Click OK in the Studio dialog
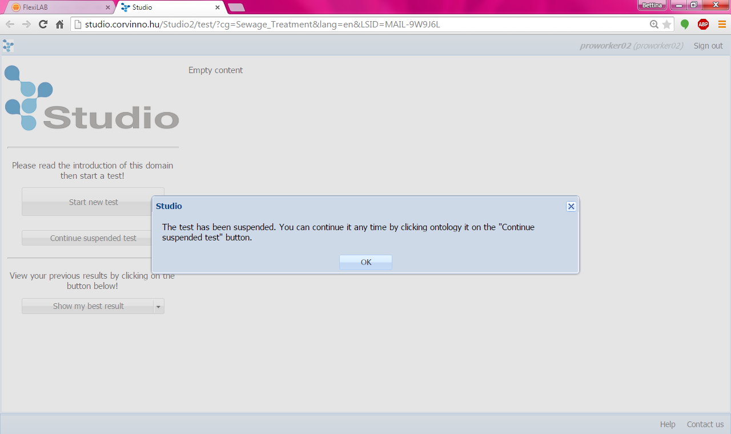The width and height of the screenshot is (731, 434). tap(365, 262)
